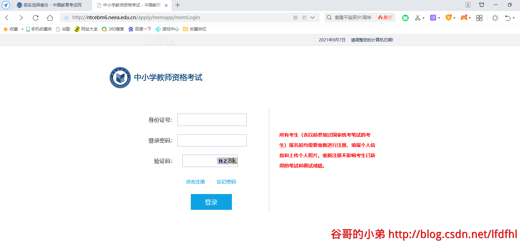Open the game center gamepad icon

tap(464, 18)
